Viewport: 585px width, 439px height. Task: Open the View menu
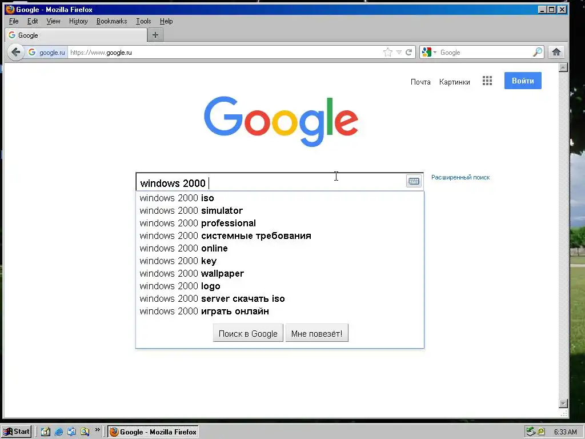pyautogui.click(x=53, y=21)
